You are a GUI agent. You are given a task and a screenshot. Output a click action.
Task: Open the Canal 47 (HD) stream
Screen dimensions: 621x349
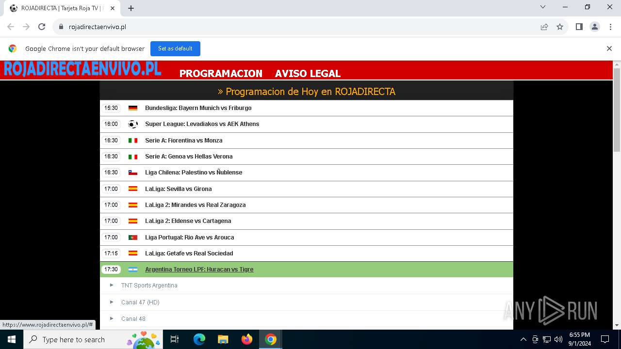click(x=140, y=302)
